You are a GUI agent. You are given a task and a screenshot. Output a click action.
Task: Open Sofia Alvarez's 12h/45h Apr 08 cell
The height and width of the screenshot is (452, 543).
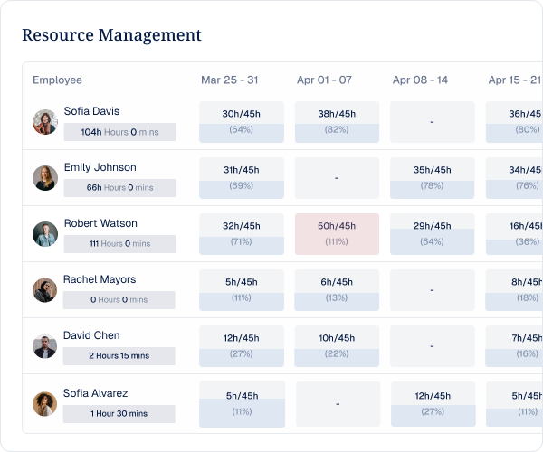coord(433,404)
